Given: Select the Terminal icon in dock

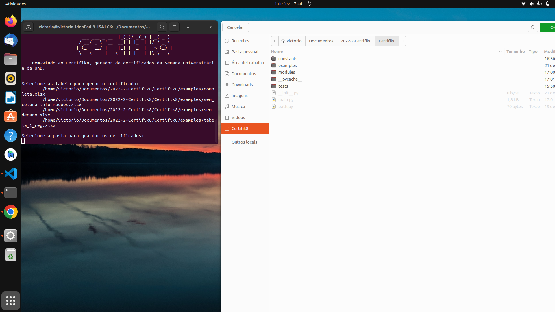Looking at the screenshot, I should (x=11, y=192).
